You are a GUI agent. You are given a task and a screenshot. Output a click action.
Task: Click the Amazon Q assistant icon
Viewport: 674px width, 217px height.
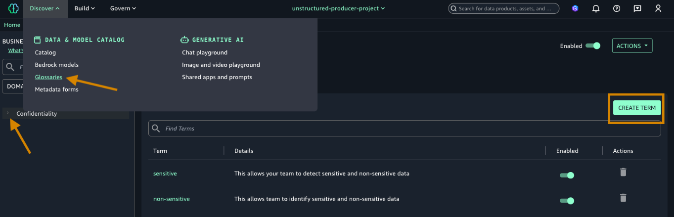coord(575,8)
